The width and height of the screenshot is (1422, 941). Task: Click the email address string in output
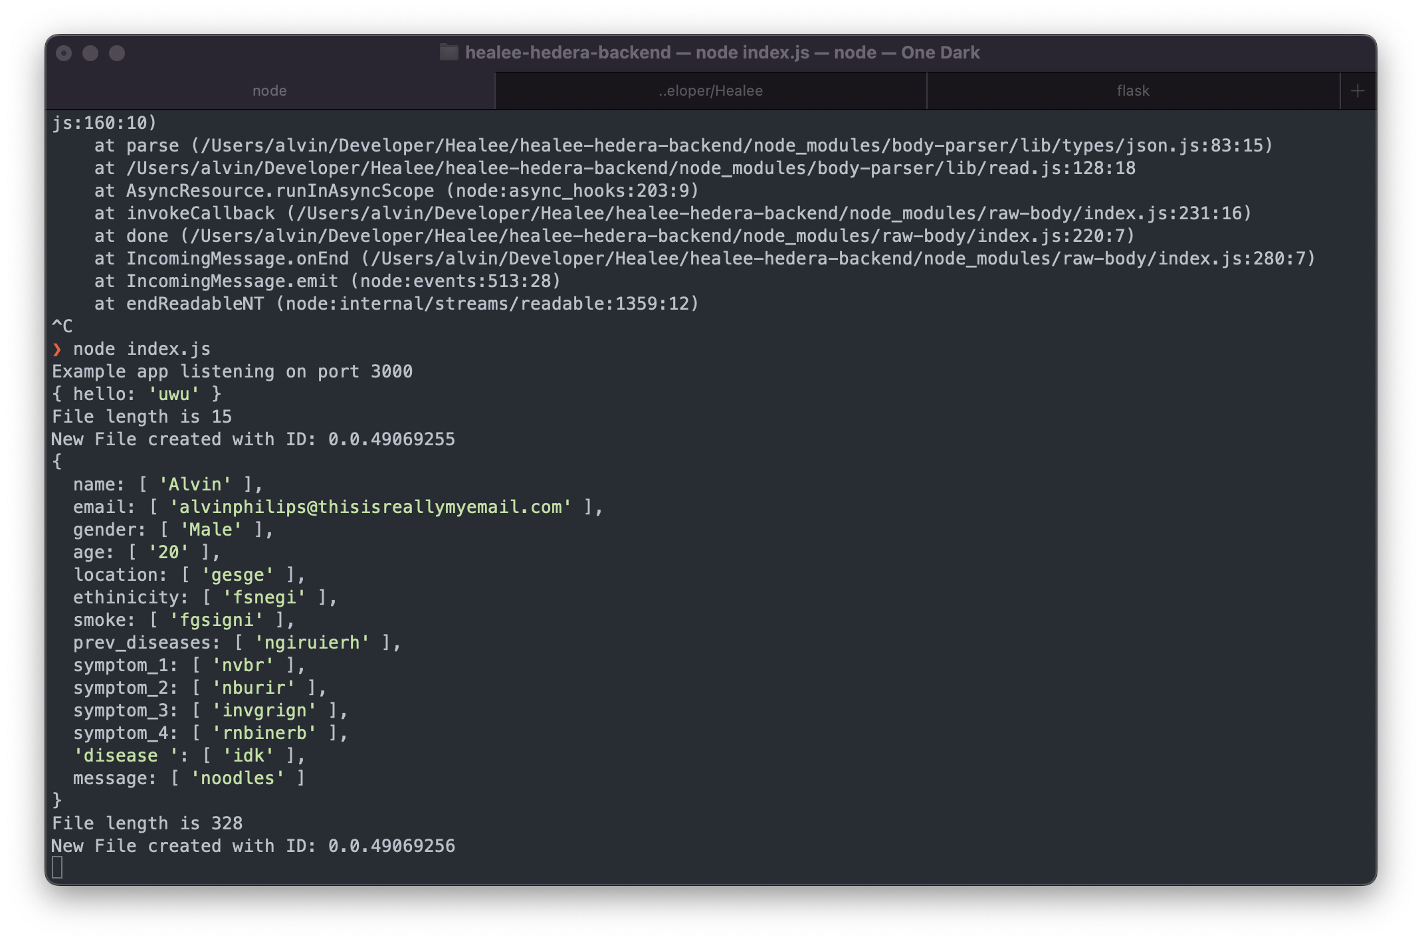click(370, 507)
